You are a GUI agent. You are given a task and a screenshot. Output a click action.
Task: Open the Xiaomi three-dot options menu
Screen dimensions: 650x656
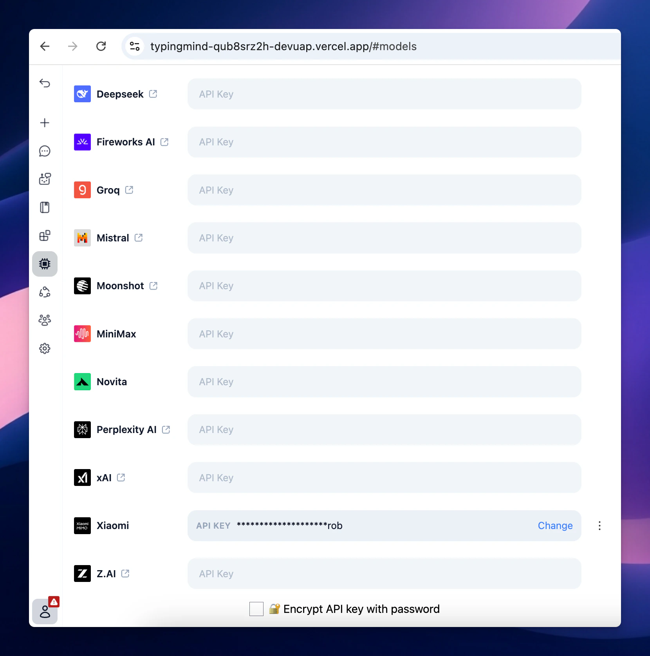tap(599, 526)
